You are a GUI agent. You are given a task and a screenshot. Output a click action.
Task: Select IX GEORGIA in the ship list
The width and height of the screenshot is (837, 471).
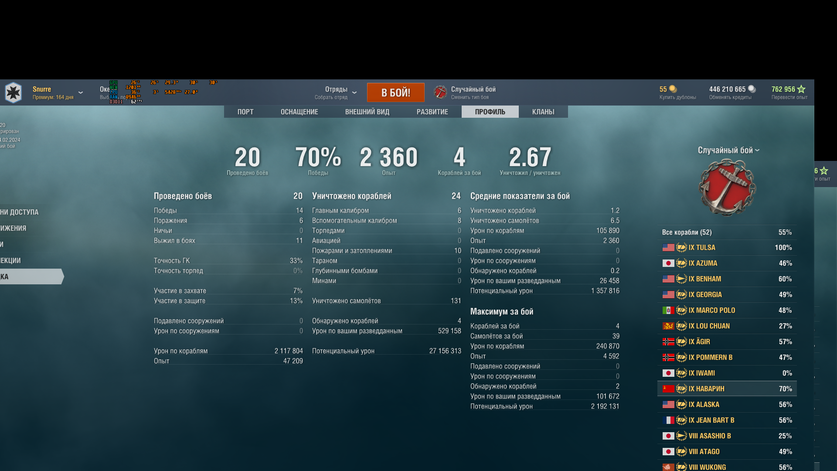tap(705, 295)
